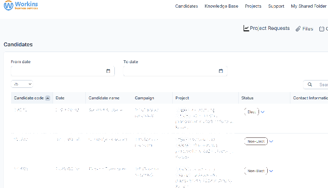Click the Workins logo
The image size is (328, 188).
(21, 5)
